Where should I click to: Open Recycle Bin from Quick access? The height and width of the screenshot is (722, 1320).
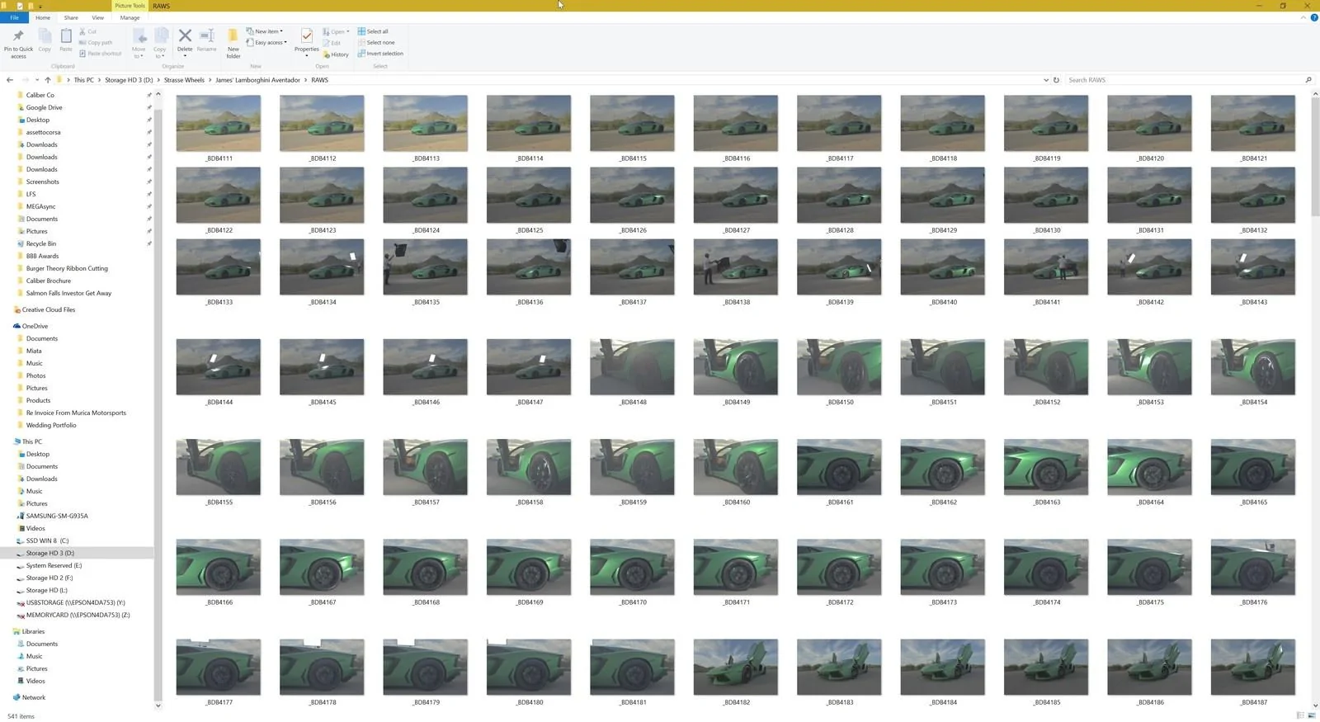coord(41,243)
